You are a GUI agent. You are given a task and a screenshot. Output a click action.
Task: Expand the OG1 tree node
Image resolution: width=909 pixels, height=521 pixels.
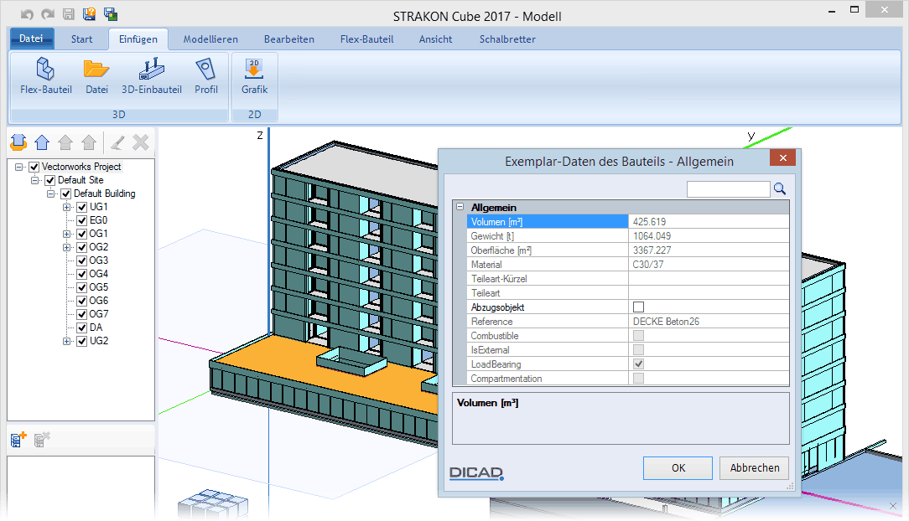(67, 234)
